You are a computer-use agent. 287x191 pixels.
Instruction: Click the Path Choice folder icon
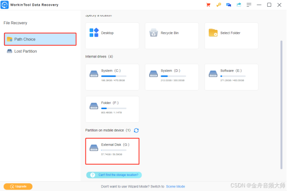(x=9, y=39)
